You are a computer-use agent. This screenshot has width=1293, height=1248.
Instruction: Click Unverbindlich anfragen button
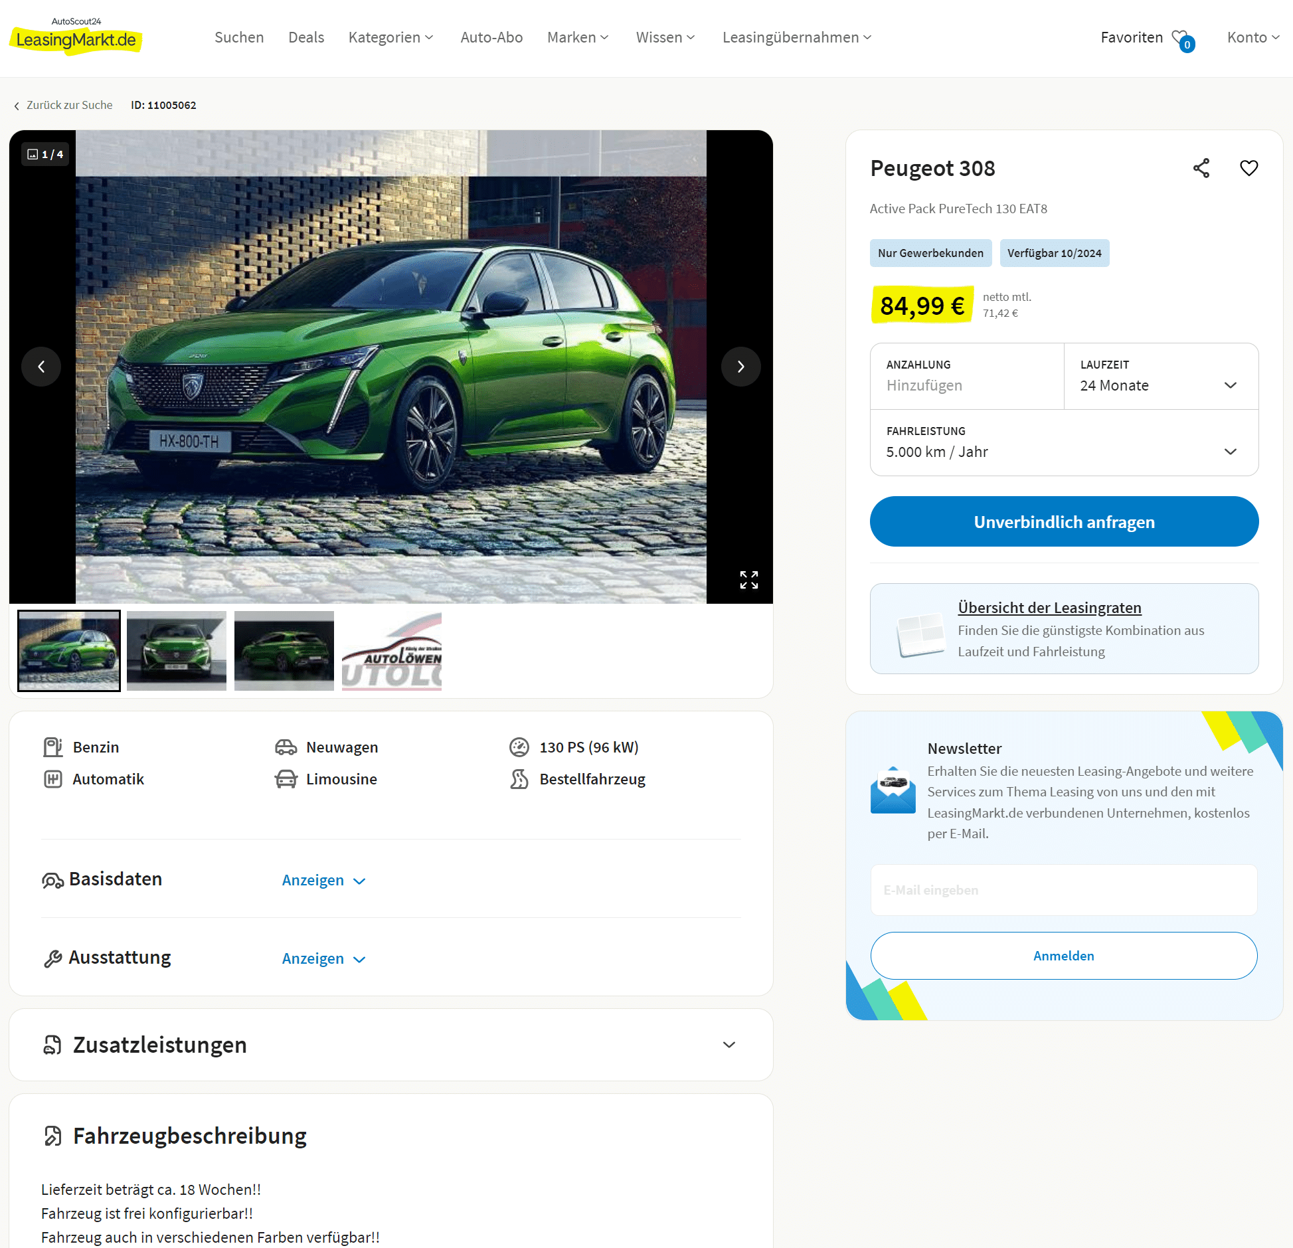coord(1064,521)
